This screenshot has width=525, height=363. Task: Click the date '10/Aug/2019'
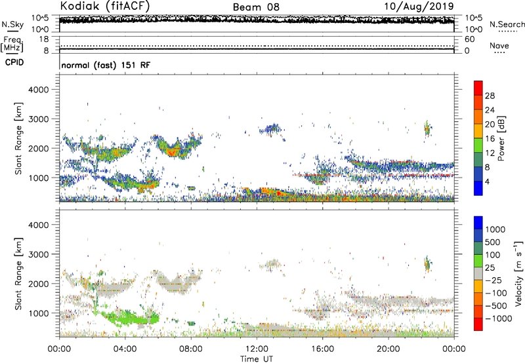(x=419, y=7)
